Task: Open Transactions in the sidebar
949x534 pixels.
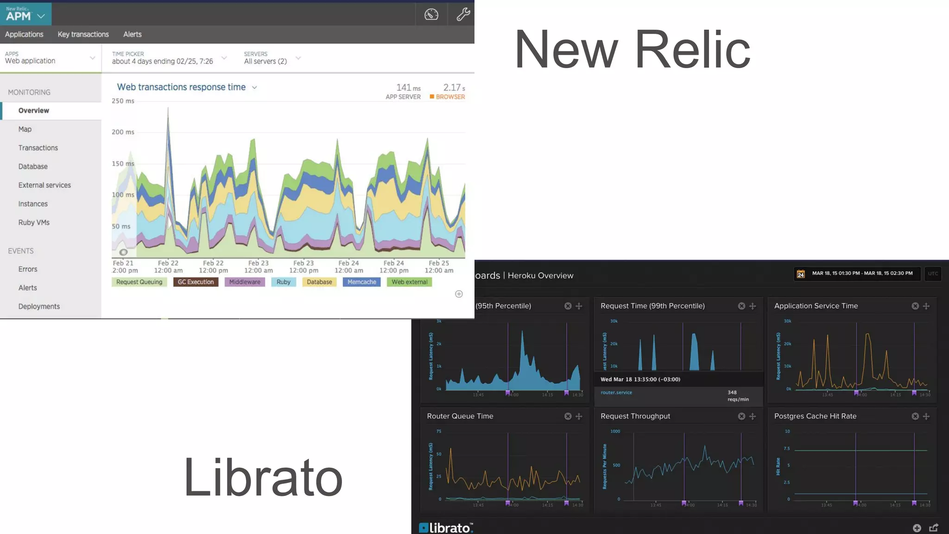Action: (38, 148)
